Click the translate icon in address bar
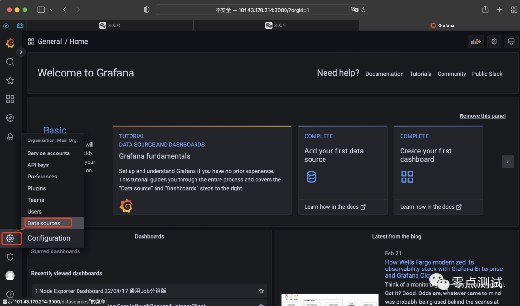This screenshot has width=520, height=306. (x=354, y=10)
